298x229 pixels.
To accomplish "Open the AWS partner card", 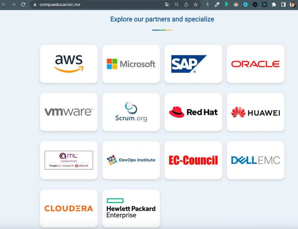I will pyautogui.click(x=69, y=64).
